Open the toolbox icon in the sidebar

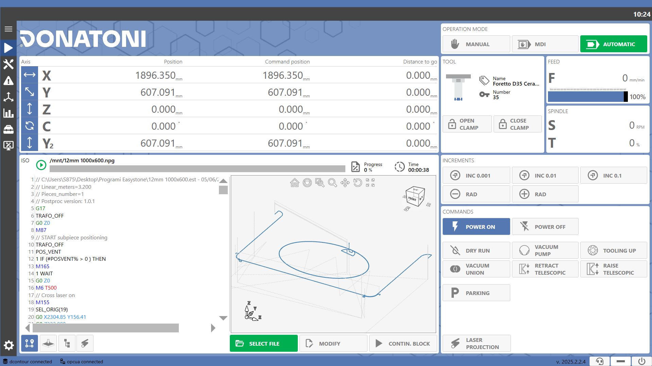[x=8, y=129]
